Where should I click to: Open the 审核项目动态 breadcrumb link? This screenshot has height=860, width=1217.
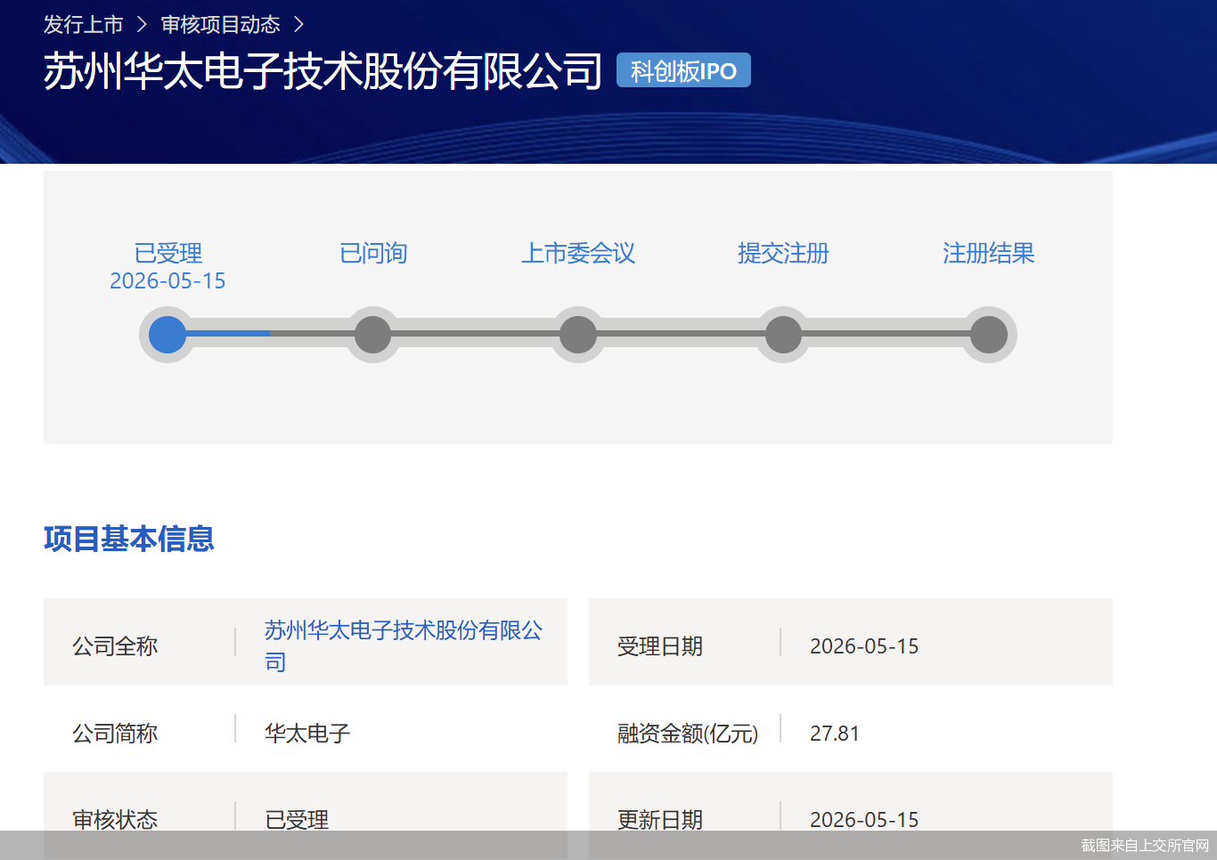coord(221,25)
